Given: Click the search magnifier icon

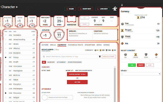Looking at the screenshot, I should coord(44,57).
